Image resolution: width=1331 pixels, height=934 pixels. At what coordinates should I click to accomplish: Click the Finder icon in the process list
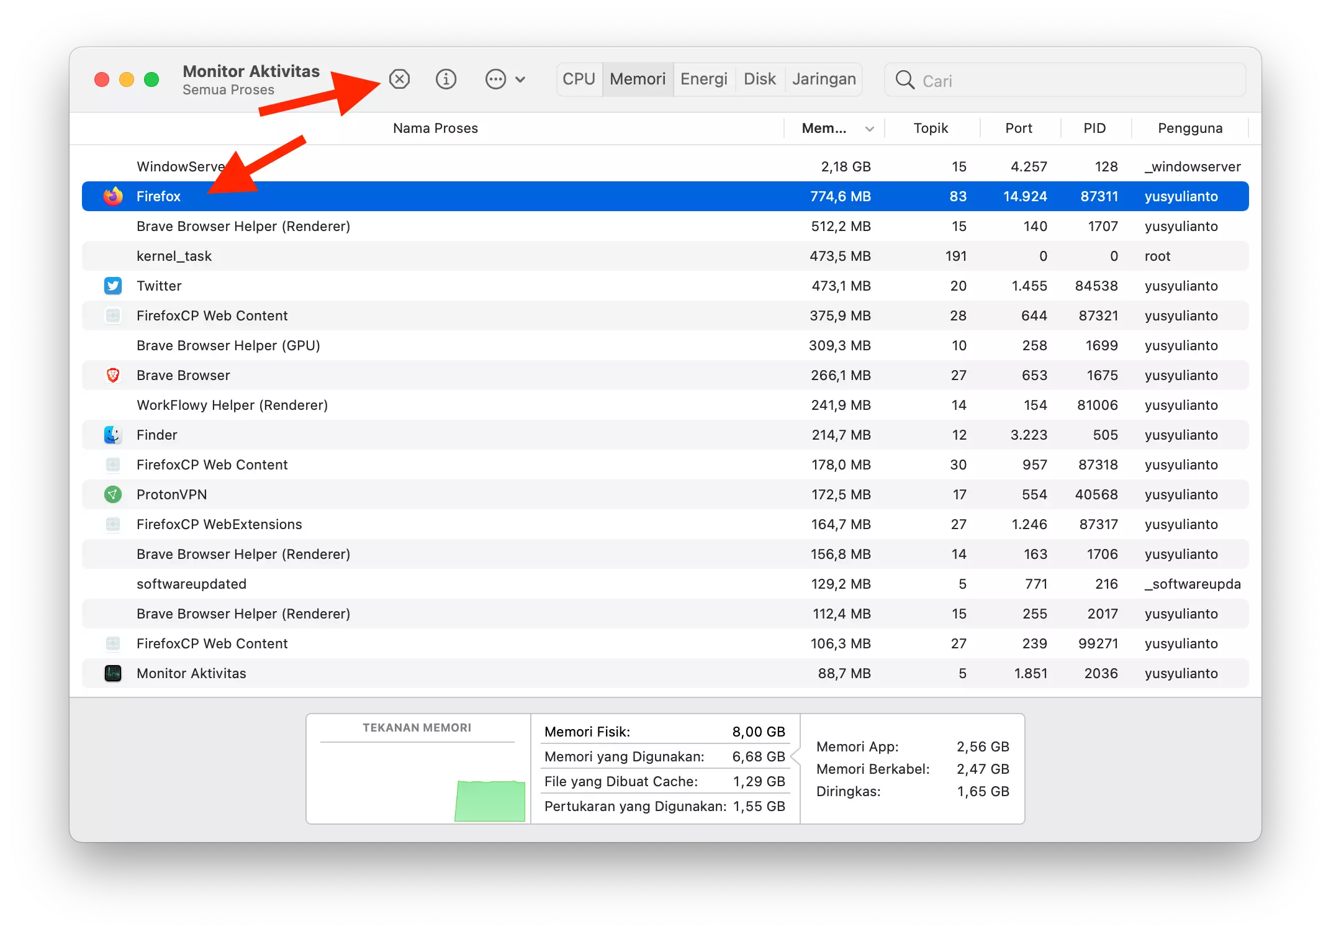tap(113, 435)
